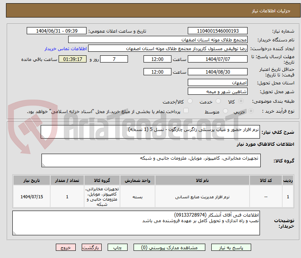Click the remaining time field 01:39:17
Viewport: 301px width, 258px height.
tap(73, 59)
